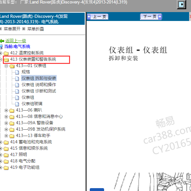Select 413—09A 警告设备 tree item

coord(34,123)
